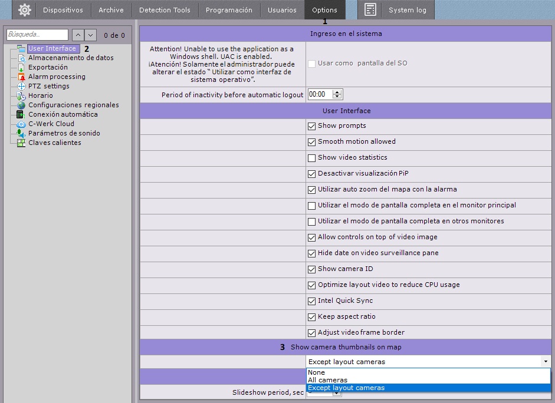Toggle the Intel Quick Sync checkbox

coord(311,301)
